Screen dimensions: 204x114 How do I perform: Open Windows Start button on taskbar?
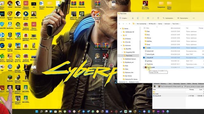click(37, 111)
